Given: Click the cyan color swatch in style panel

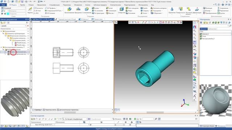Looking at the screenshot, I should point(8,14).
